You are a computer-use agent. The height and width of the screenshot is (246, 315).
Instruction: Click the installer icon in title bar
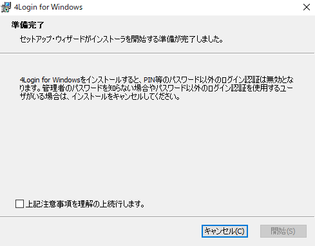point(6,7)
